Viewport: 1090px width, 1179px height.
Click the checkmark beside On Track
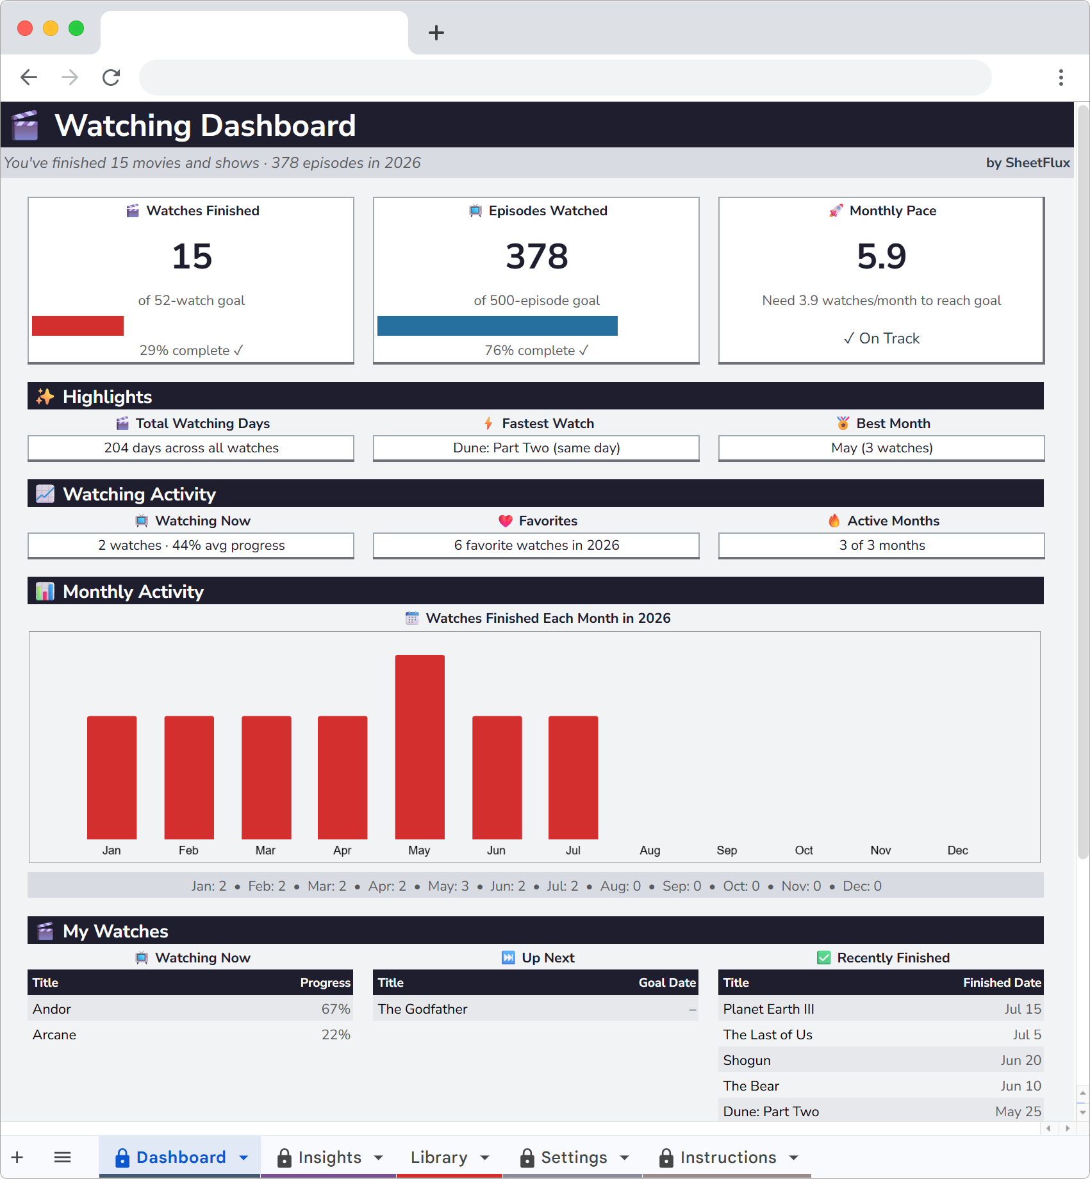[848, 338]
